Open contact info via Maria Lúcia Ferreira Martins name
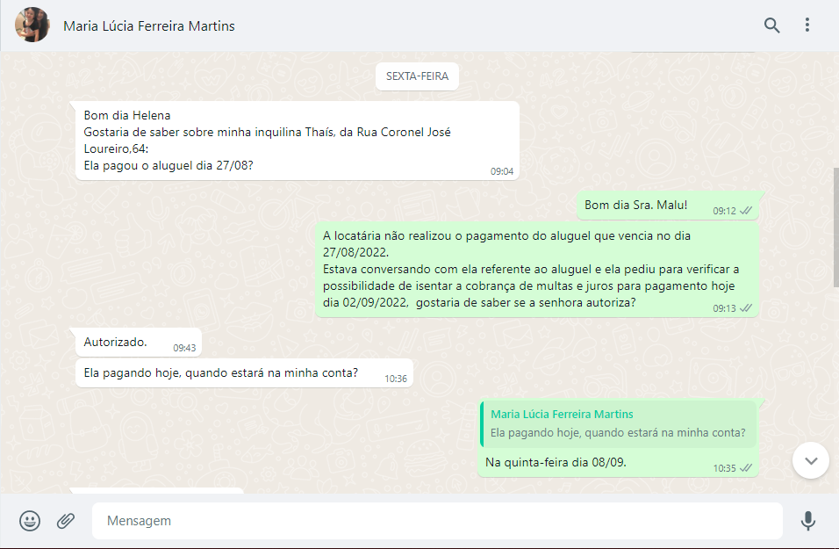 [149, 26]
